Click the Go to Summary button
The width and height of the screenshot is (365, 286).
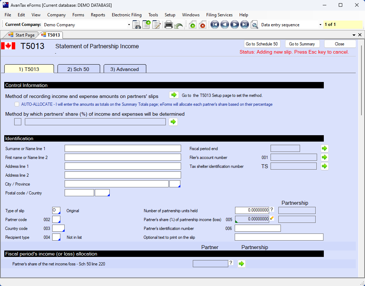pos(302,44)
